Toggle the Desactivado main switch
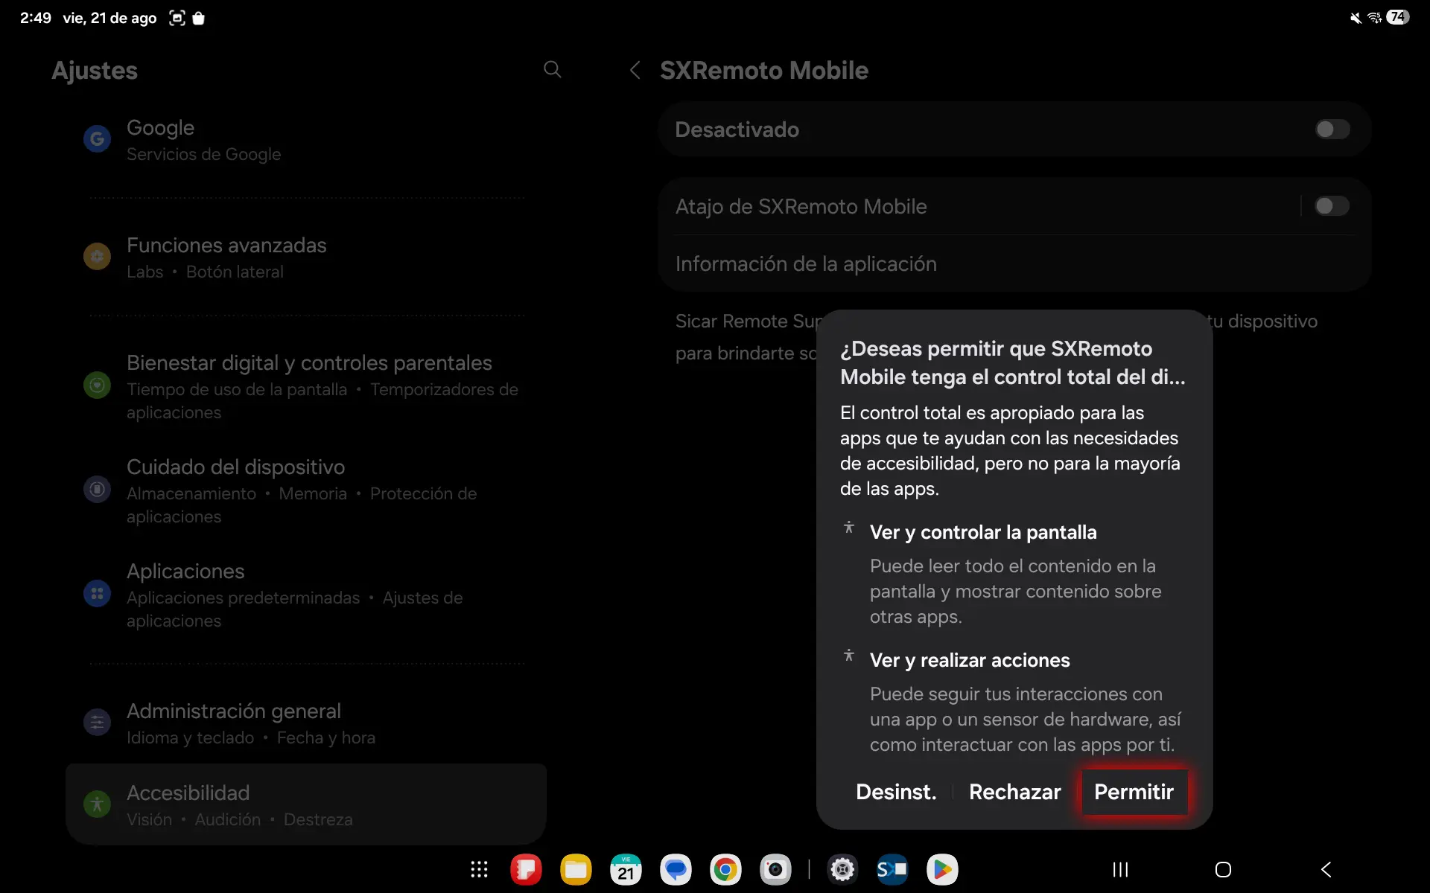Viewport: 1430px width, 893px height. (1332, 129)
